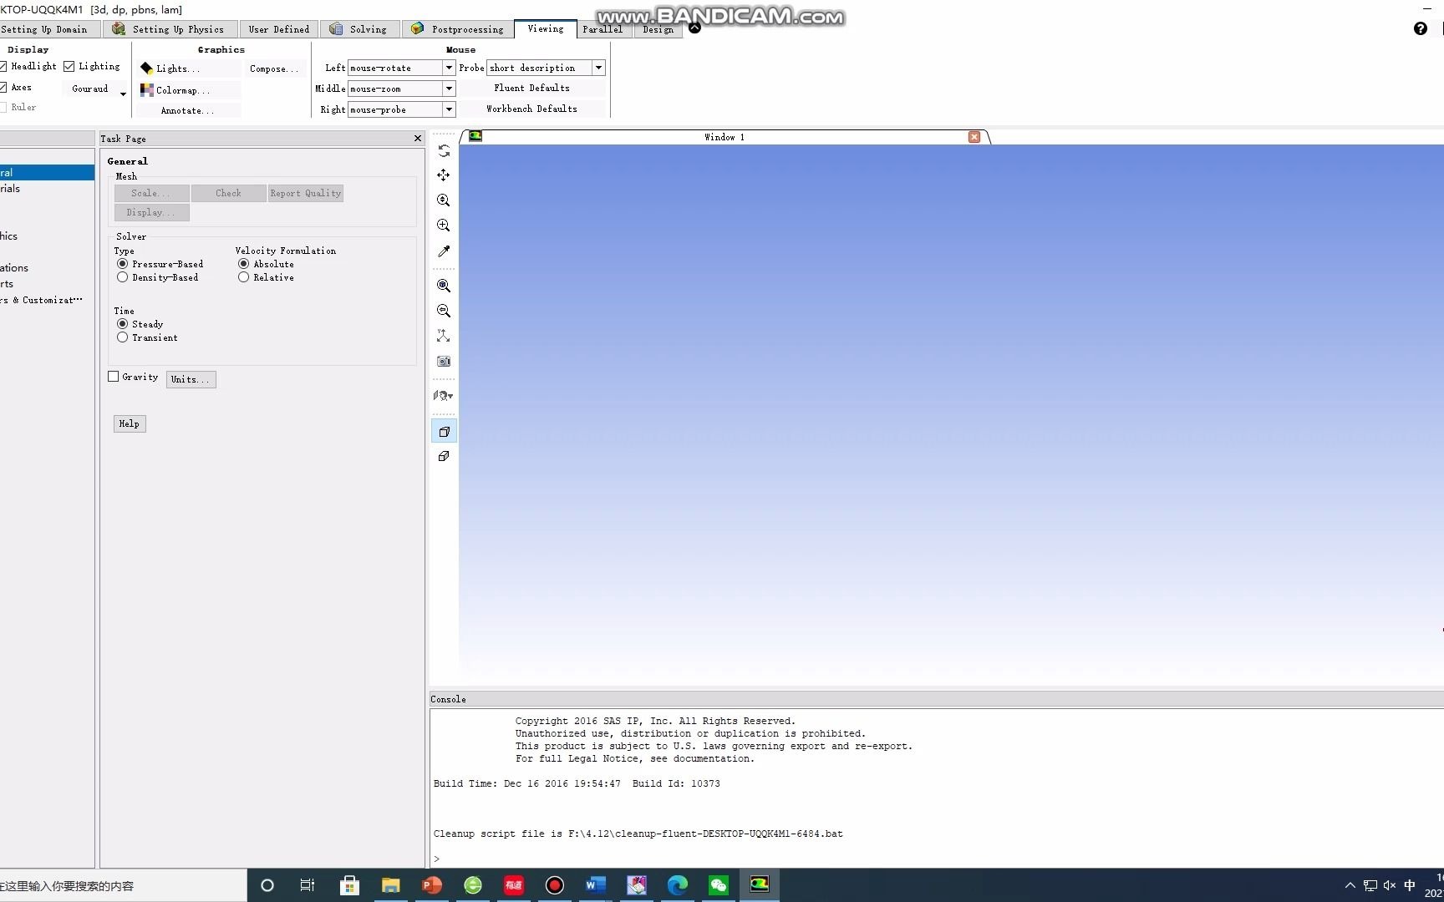1444x902 pixels.
Task: Click the Colormap icon
Action: pos(147,90)
